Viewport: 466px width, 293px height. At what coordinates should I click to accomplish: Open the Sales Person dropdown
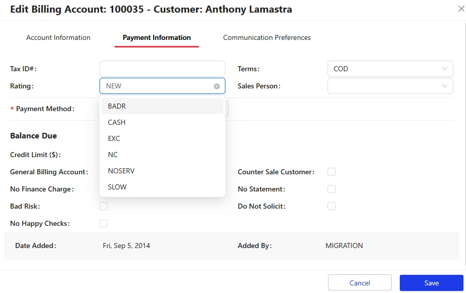pos(390,86)
